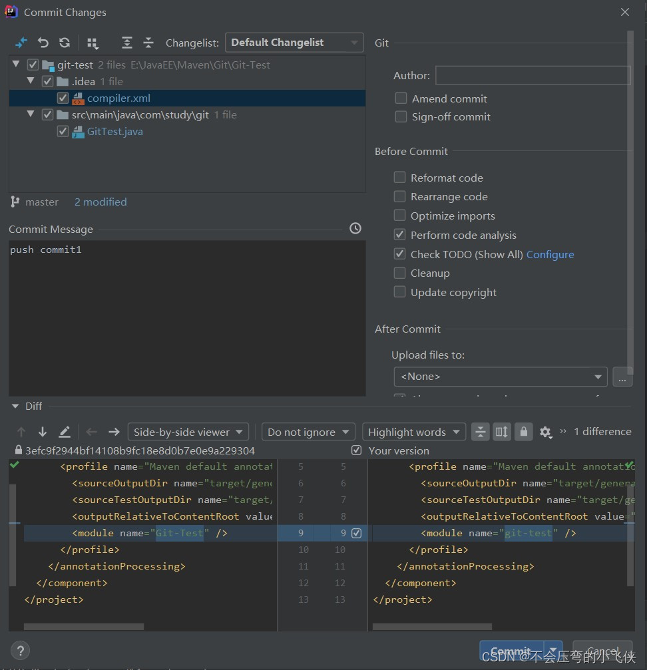Click the options panel vertical scrollbar
The image size is (647, 670).
(630, 201)
